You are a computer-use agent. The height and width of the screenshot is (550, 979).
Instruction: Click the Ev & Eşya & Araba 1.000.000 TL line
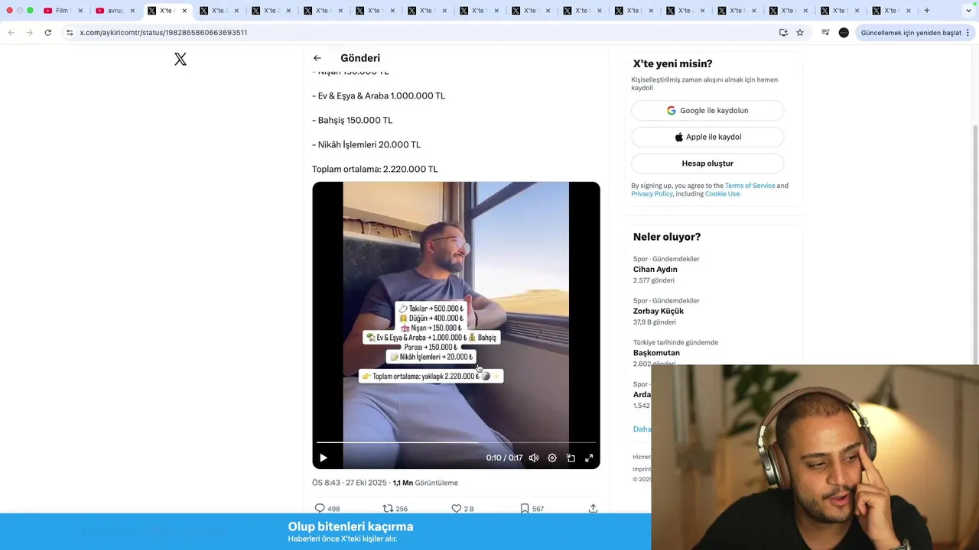pyautogui.click(x=379, y=95)
